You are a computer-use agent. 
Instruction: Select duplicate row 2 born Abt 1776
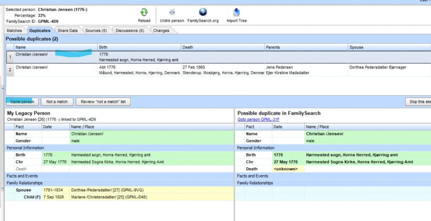coord(218,70)
